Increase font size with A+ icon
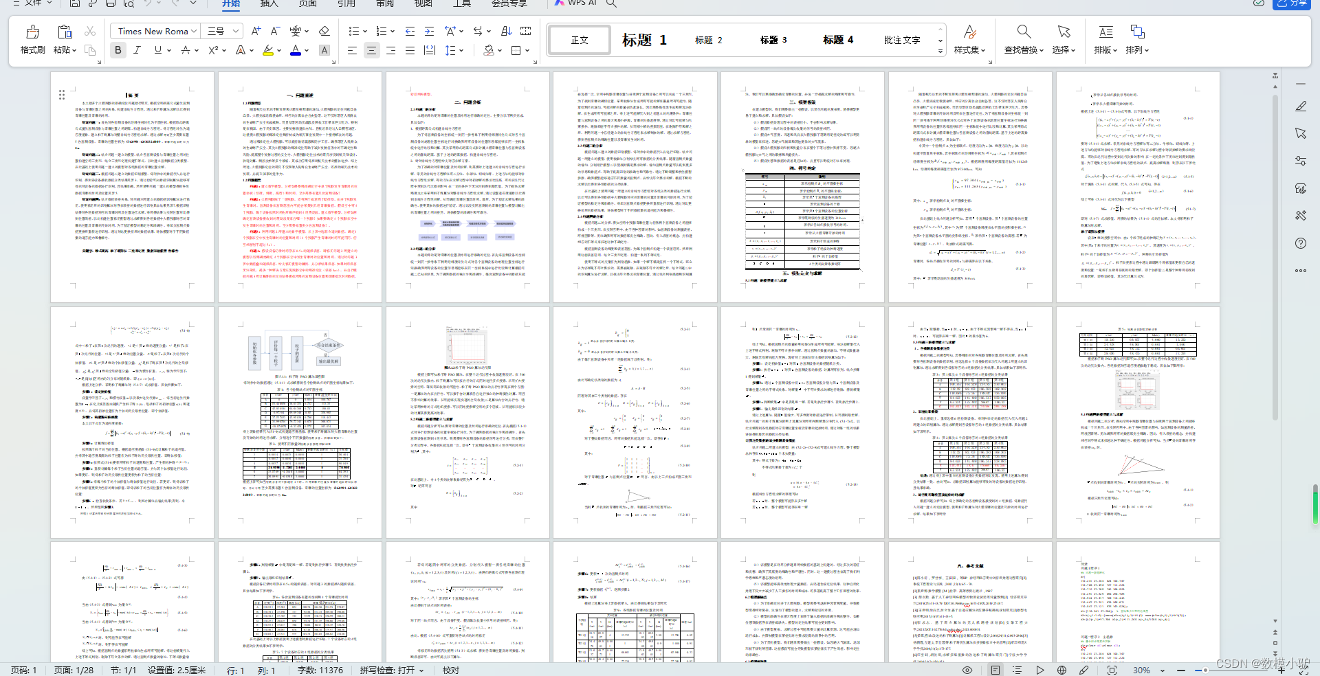The width and height of the screenshot is (1320, 676). pos(256,31)
